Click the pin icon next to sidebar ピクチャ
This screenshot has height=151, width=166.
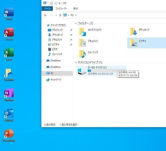pyautogui.click(x=71, y=44)
